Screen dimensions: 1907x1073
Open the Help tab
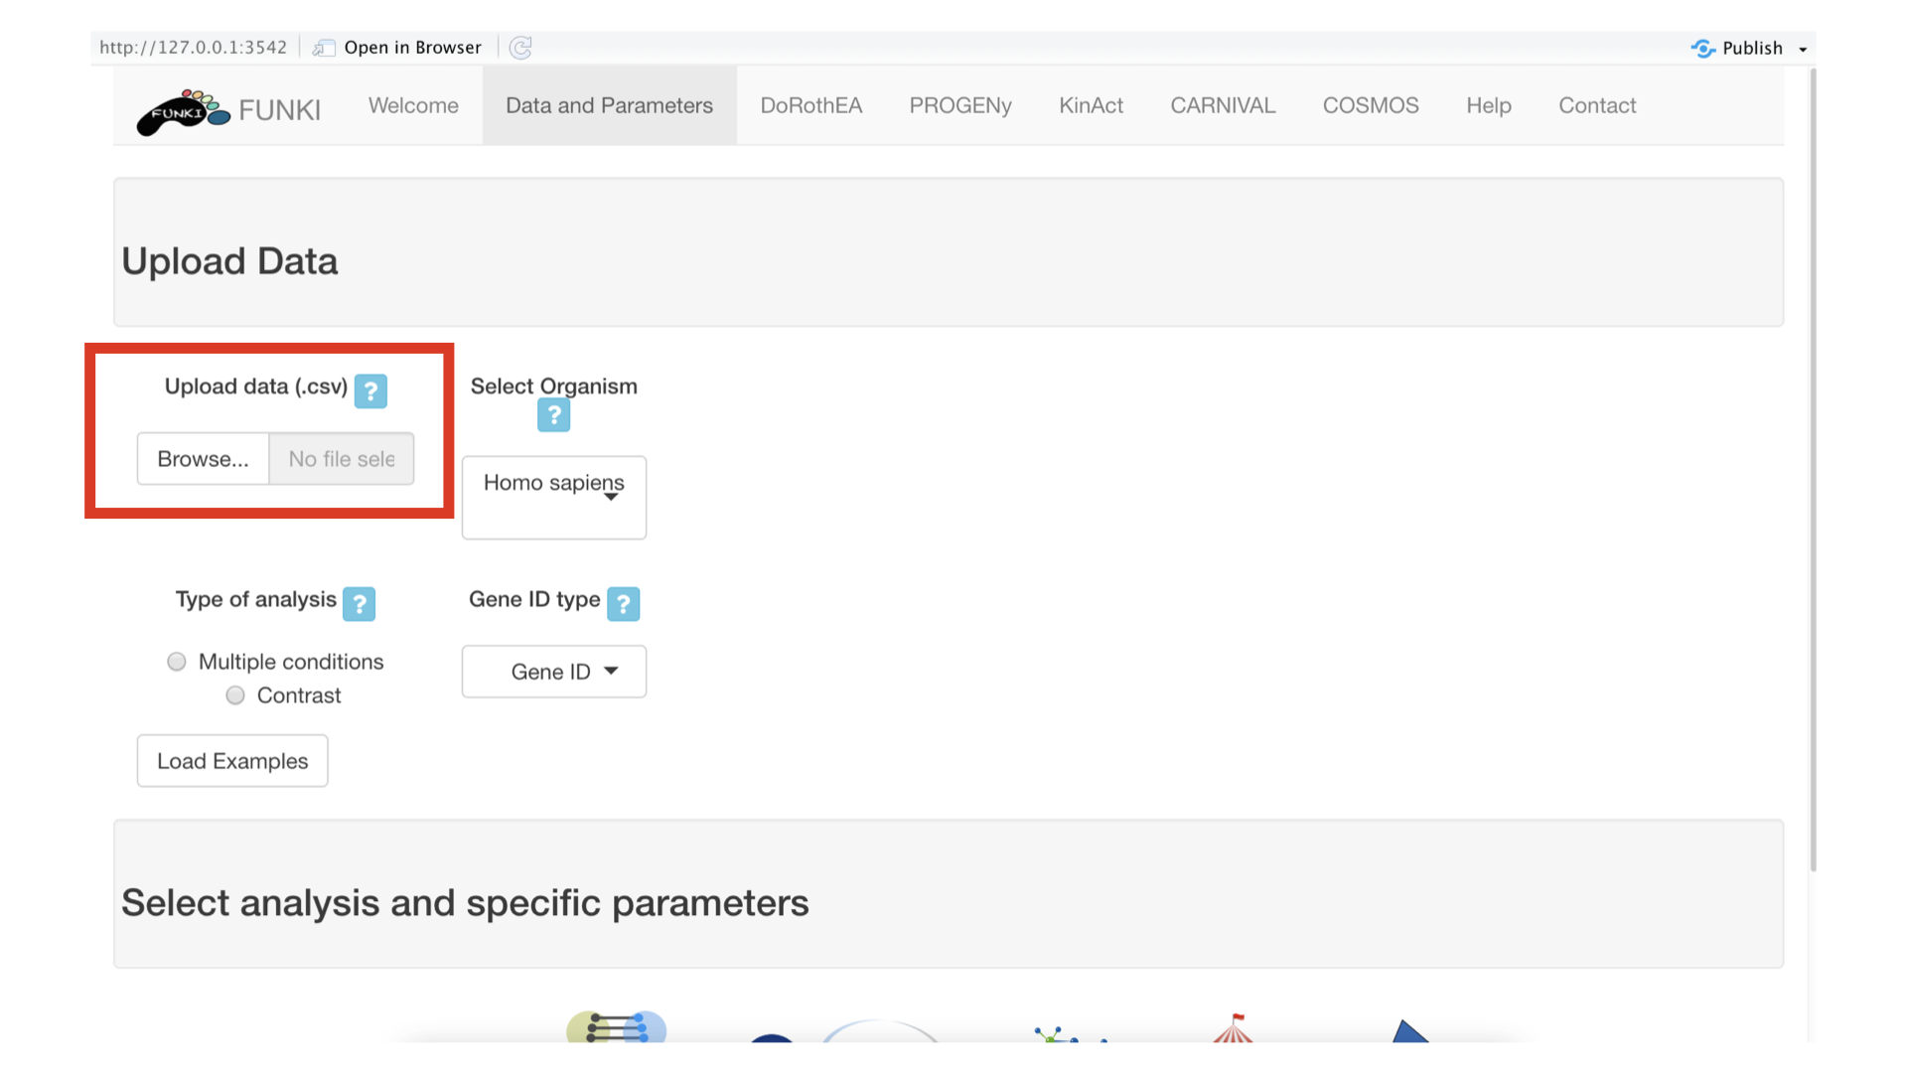click(1488, 105)
